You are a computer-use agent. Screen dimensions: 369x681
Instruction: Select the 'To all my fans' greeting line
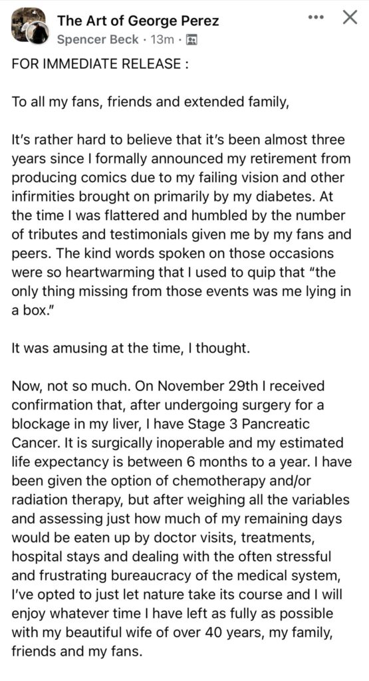tap(150, 102)
